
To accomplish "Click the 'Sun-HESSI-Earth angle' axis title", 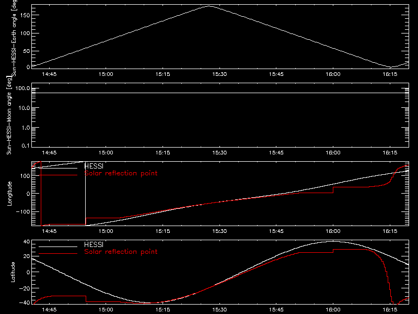I will [14, 38].
